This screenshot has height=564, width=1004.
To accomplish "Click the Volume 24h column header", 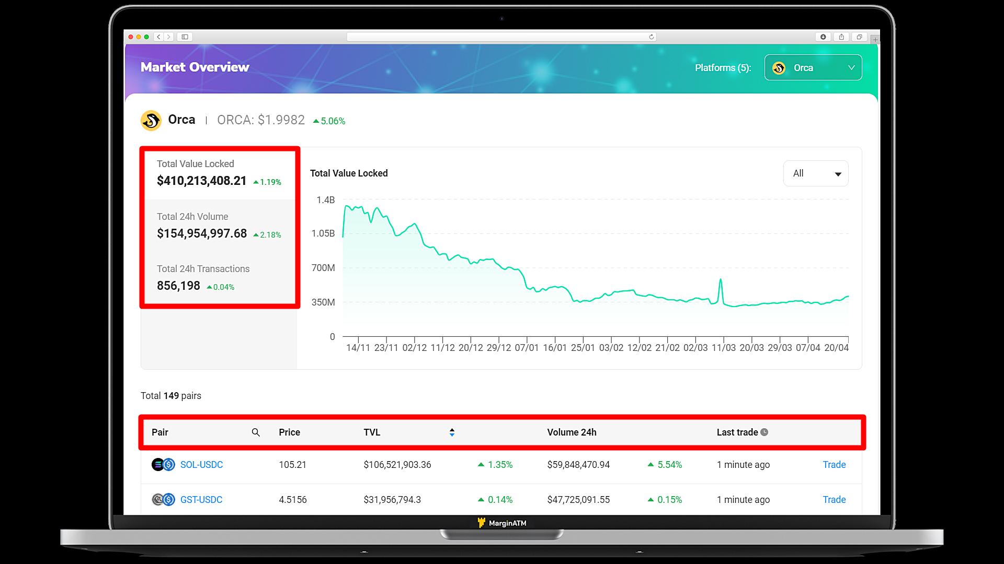I will pyautogui.click(x=572, y=432).
